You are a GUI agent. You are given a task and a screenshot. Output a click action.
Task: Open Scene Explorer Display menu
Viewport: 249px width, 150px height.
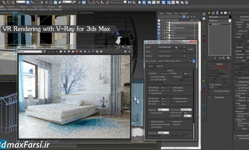(169, 13)
